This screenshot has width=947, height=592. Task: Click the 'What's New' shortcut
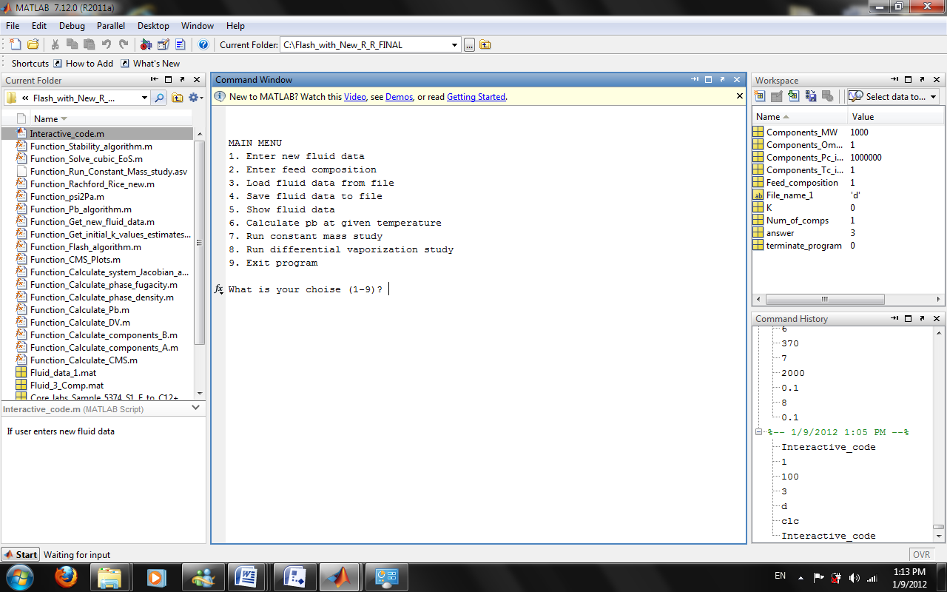click(150, 64)
